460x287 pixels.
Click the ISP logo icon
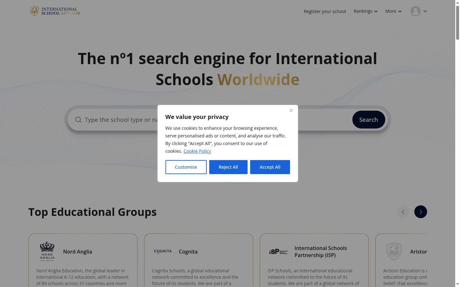[x=278, y=252]
